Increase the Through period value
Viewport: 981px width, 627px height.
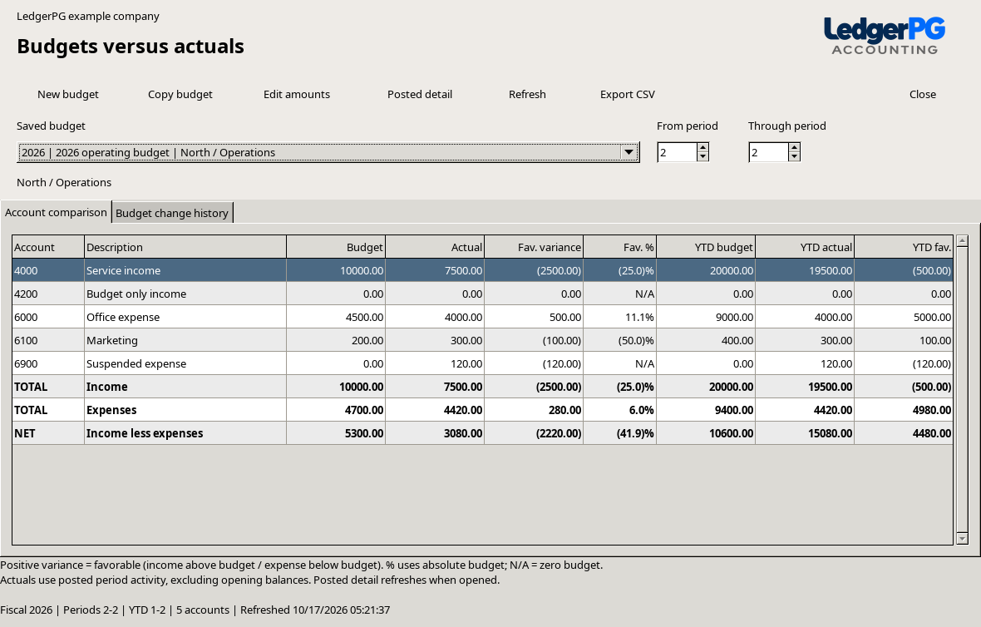pos(794,148)
